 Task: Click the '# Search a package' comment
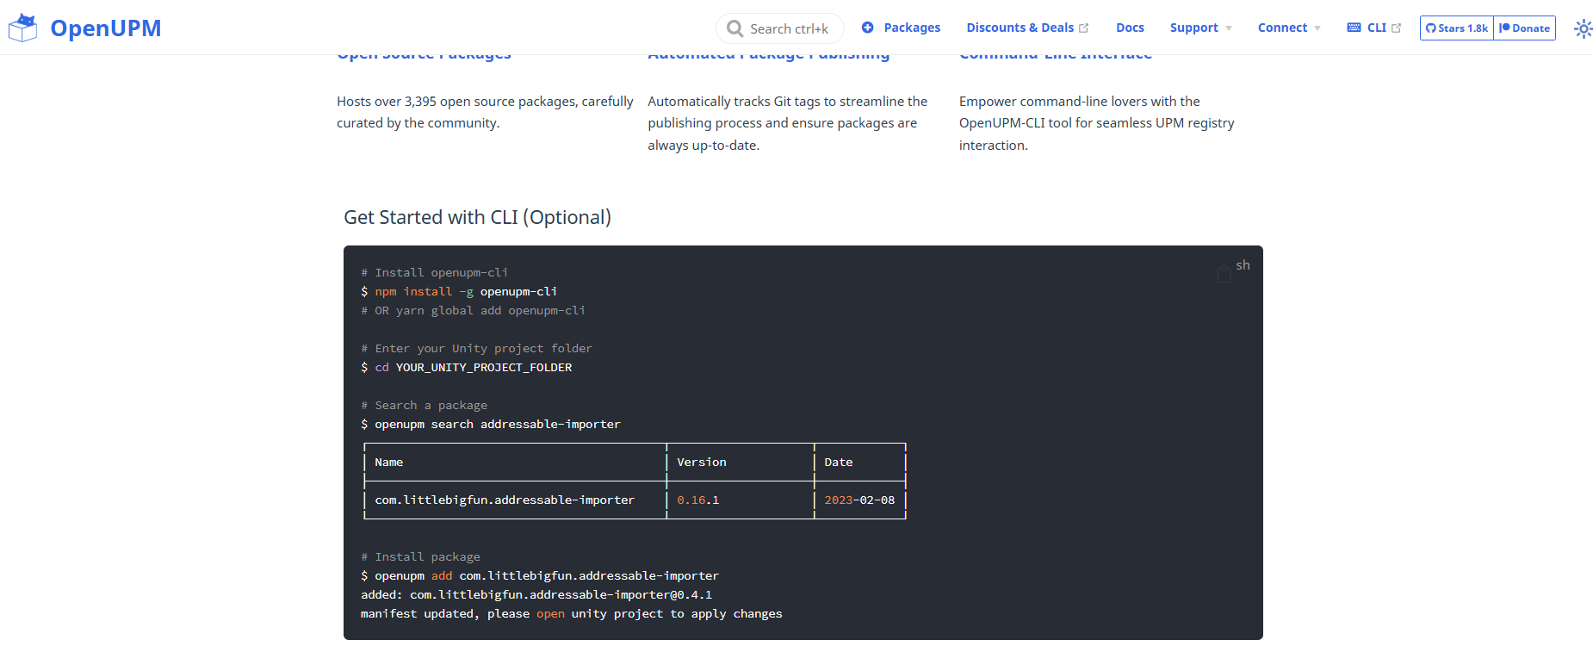(x=424, y=405)
